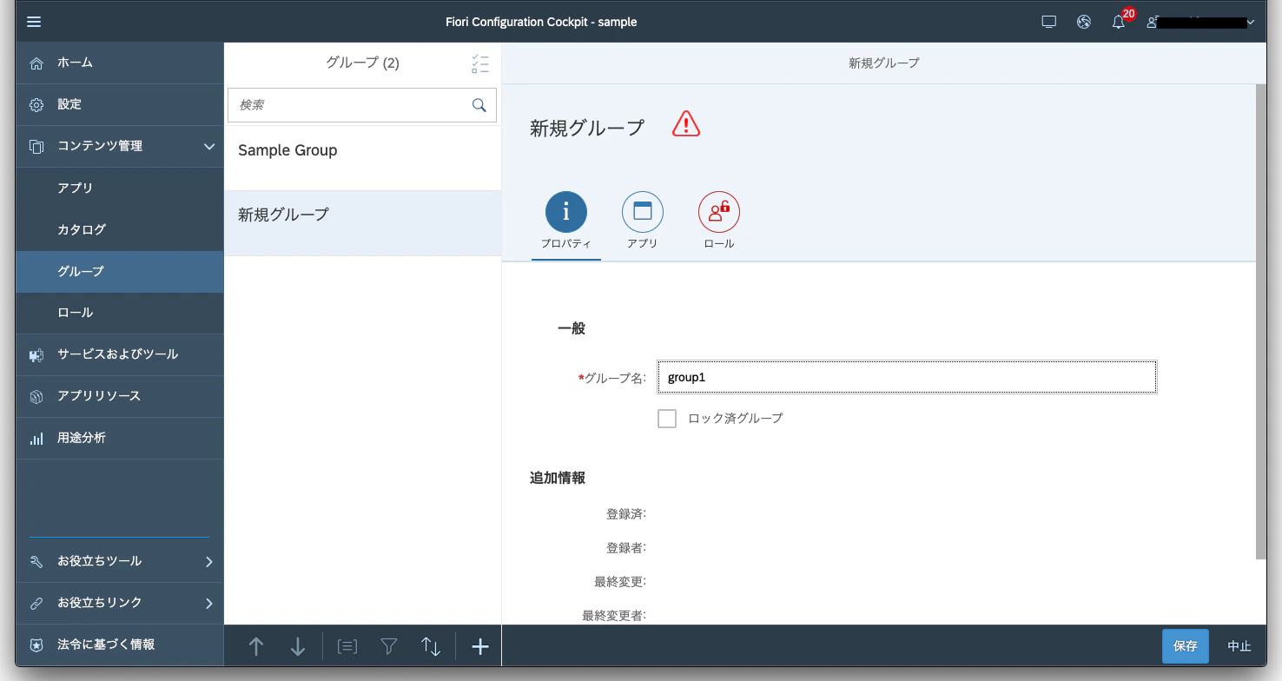Click the グループ名 input field
Viewport: 1282px width, 681px height.
907,378
